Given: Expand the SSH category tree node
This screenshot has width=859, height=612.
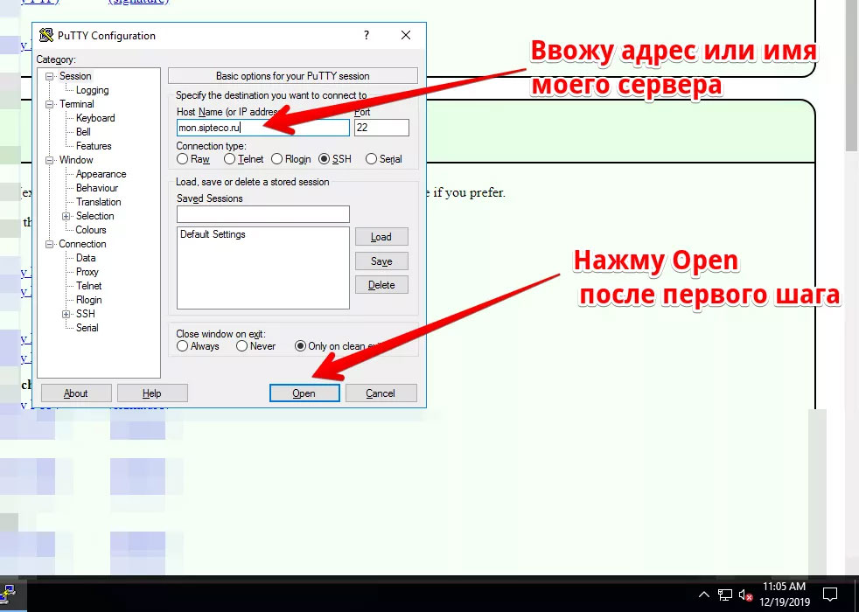Looking at the screenshot, I should tap(66, 314).
